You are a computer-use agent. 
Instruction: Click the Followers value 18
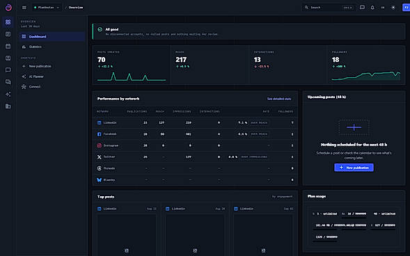[336, 60]
